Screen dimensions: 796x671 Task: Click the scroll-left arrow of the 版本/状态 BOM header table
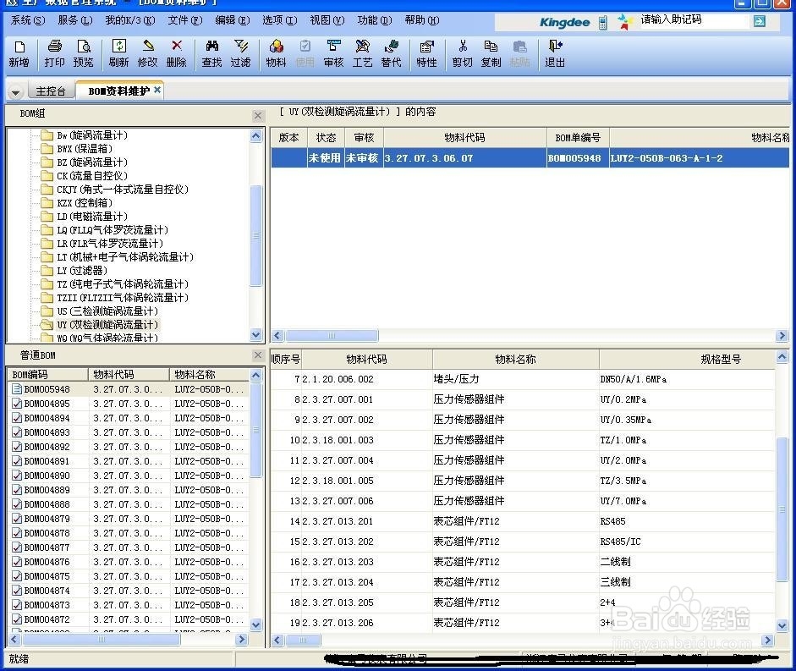[277, 335]
